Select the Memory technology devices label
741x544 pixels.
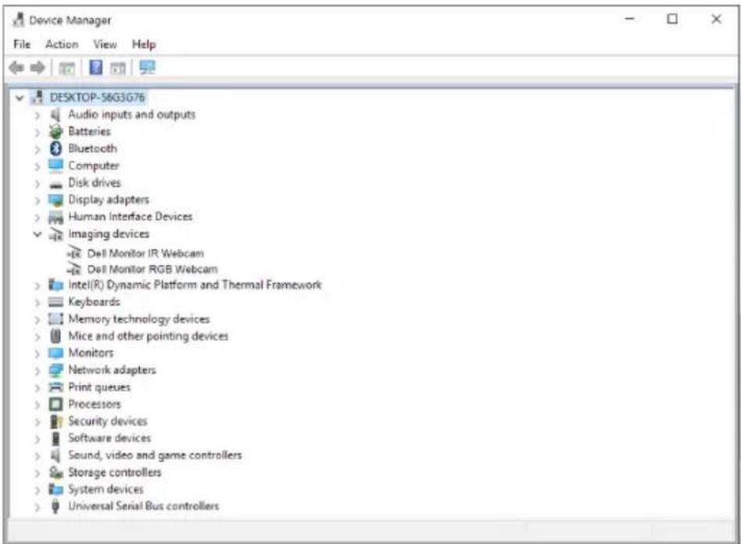tap(139, 319)
